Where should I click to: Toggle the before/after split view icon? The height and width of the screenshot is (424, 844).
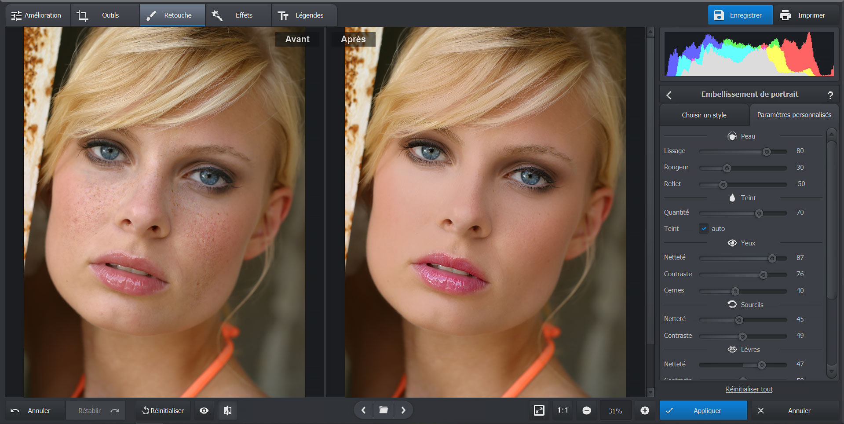[227, 410]
